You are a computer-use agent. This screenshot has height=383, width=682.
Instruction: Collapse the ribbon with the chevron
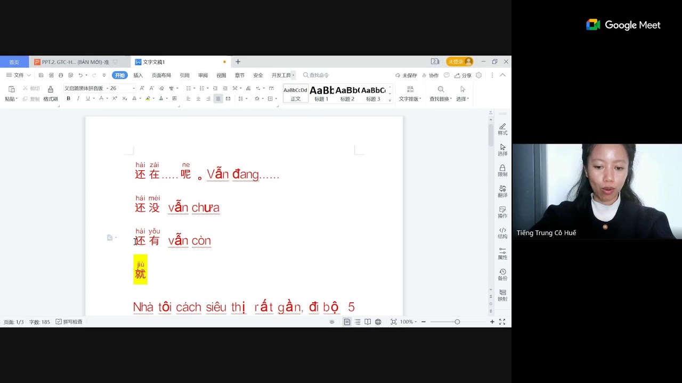pyautogui.click(x=502, y=75)
